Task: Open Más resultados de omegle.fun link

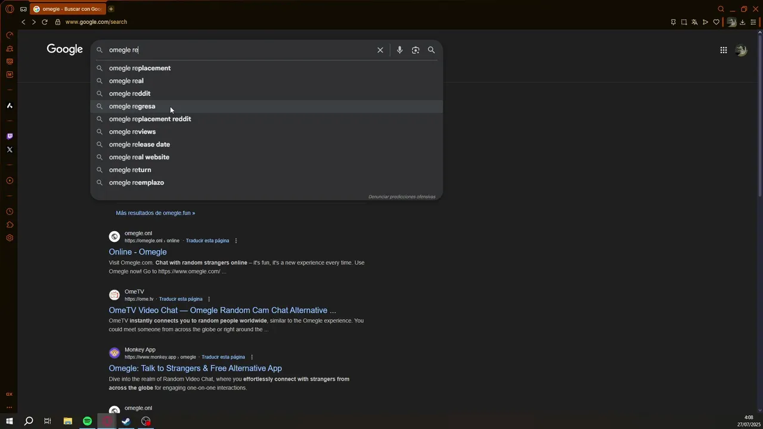Action: (x=155, y=213)
